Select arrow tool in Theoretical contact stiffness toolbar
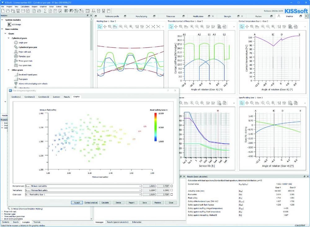 click(x=171, y=27)
